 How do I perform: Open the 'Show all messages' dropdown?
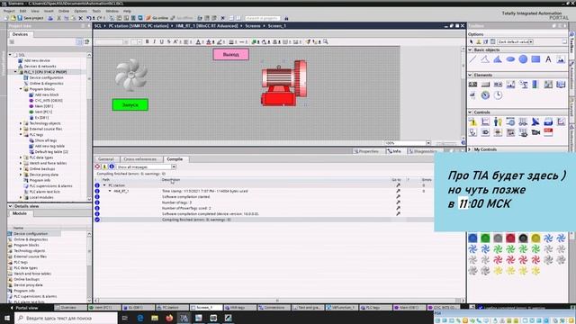(174, 166)
